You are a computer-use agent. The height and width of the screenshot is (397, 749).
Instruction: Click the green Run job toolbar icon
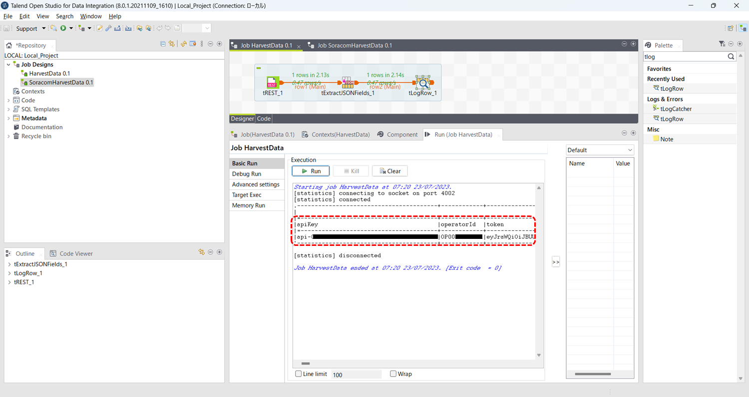click(63, 28)
